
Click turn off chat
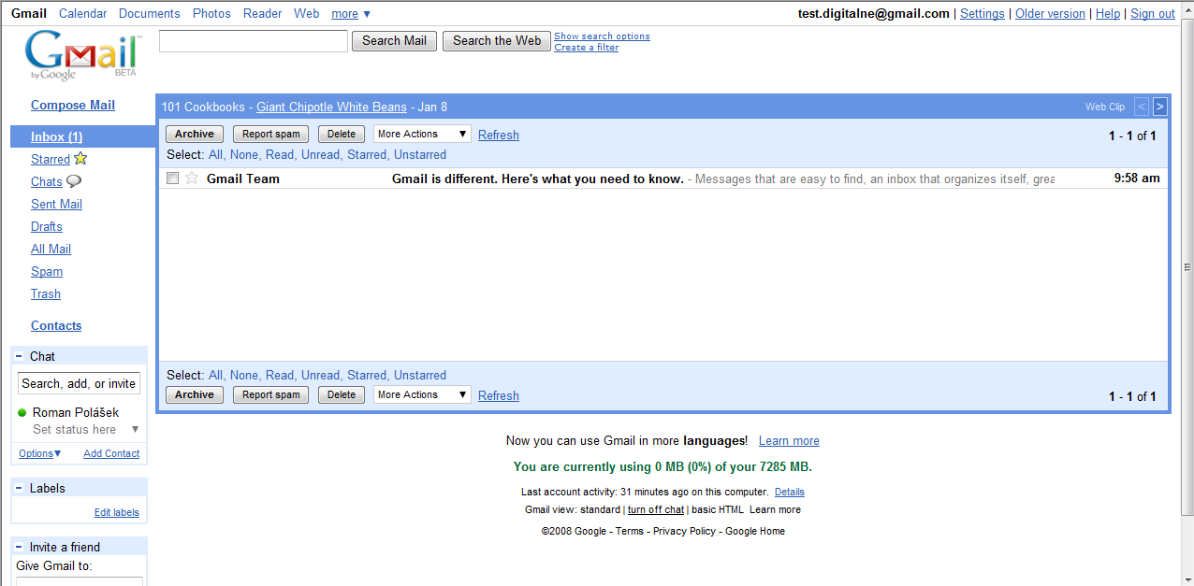656,509
